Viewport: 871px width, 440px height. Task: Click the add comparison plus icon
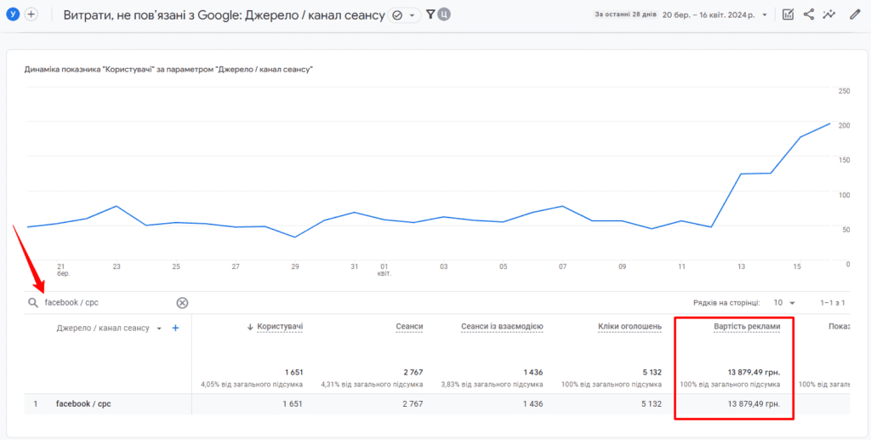click(x=31, y=15)
